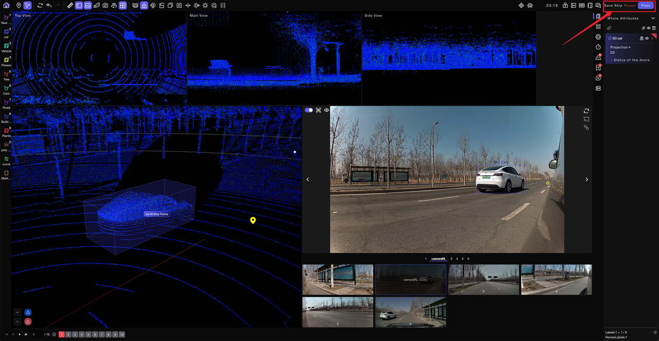Hide the 60 car label
Image resolution: width=659 pixels, height=341 pixels.
(x=647, y=38)
